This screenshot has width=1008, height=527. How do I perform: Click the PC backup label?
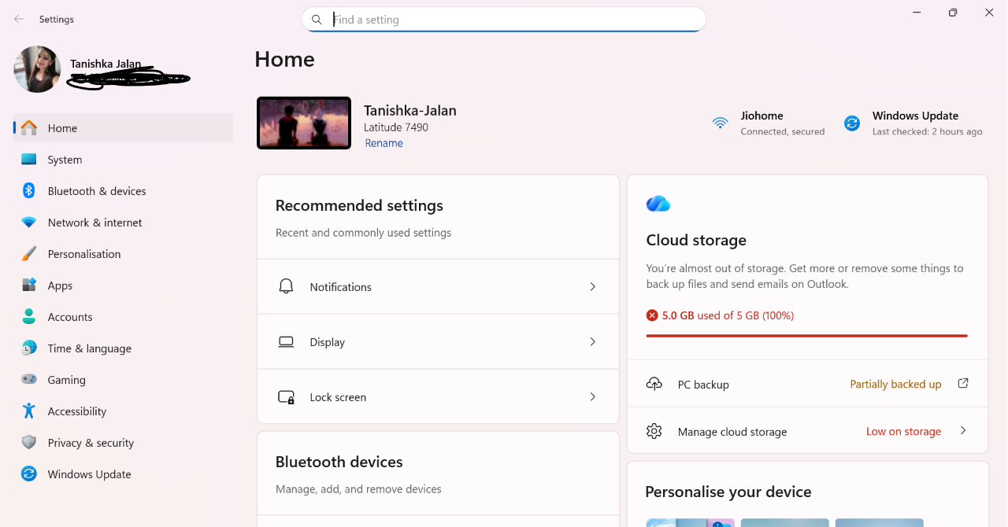(703, 385)
